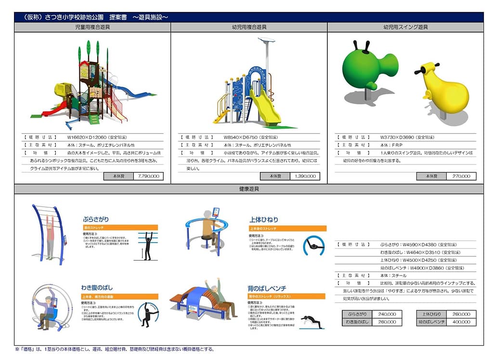This screenshot has width=493, height=362.
Task: Click the 7,790,000 price cell
Action: click(148, 176)
